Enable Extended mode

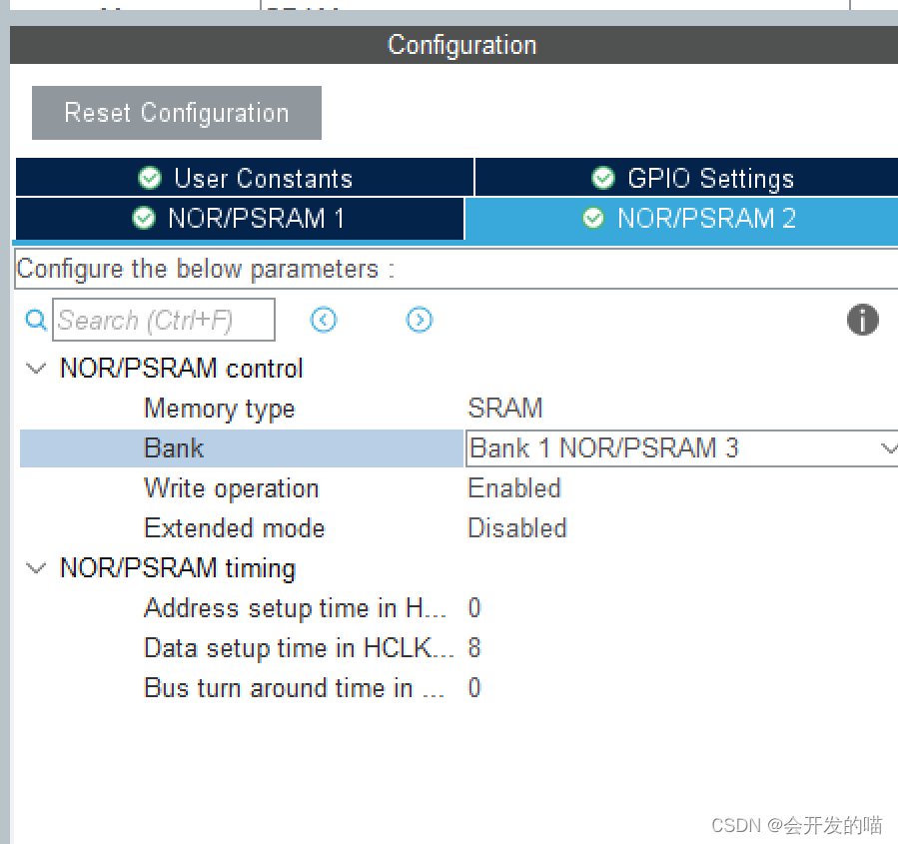(516, 528)
